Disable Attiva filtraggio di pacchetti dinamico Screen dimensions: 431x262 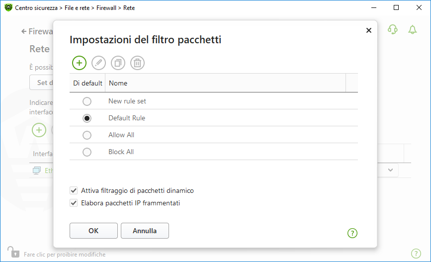click(x=74, y=190)
